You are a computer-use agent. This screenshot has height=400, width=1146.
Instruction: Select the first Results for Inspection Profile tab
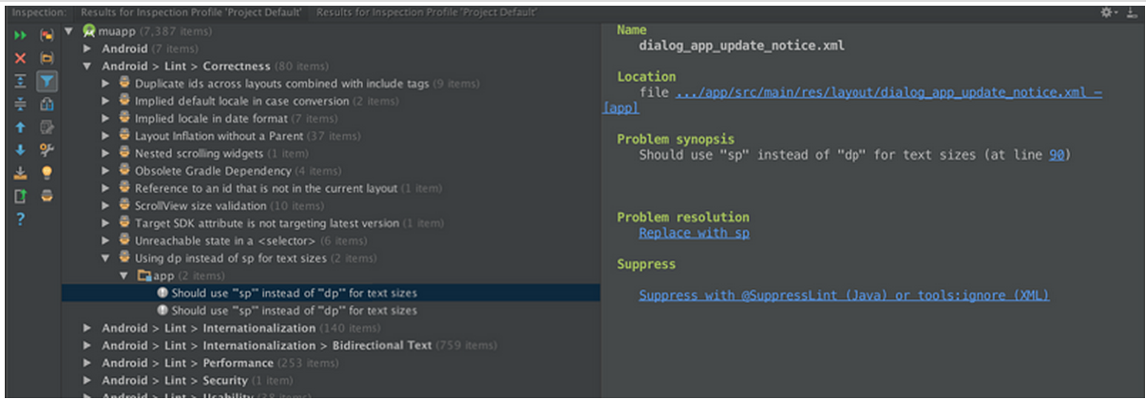coord(191,12)
